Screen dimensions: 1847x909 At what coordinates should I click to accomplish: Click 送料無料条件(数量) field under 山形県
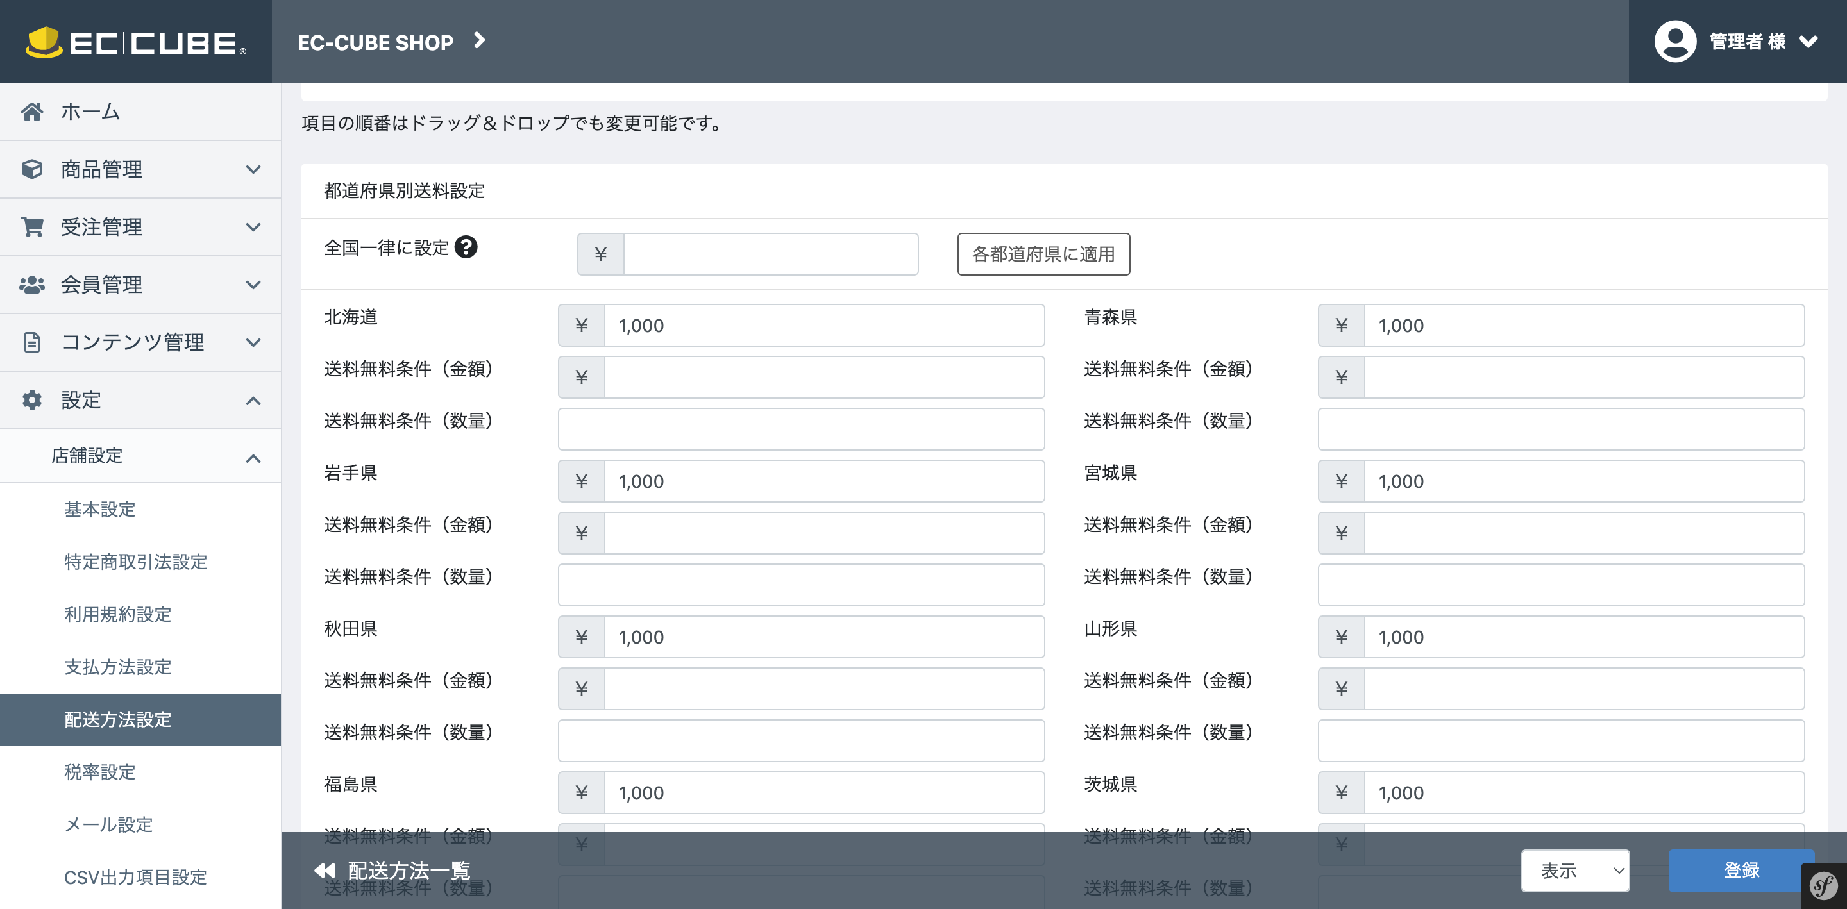[x=1562, y=740]
